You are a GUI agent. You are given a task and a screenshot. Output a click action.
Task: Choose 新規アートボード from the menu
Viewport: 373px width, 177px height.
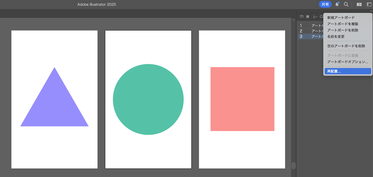coord(341,18)
